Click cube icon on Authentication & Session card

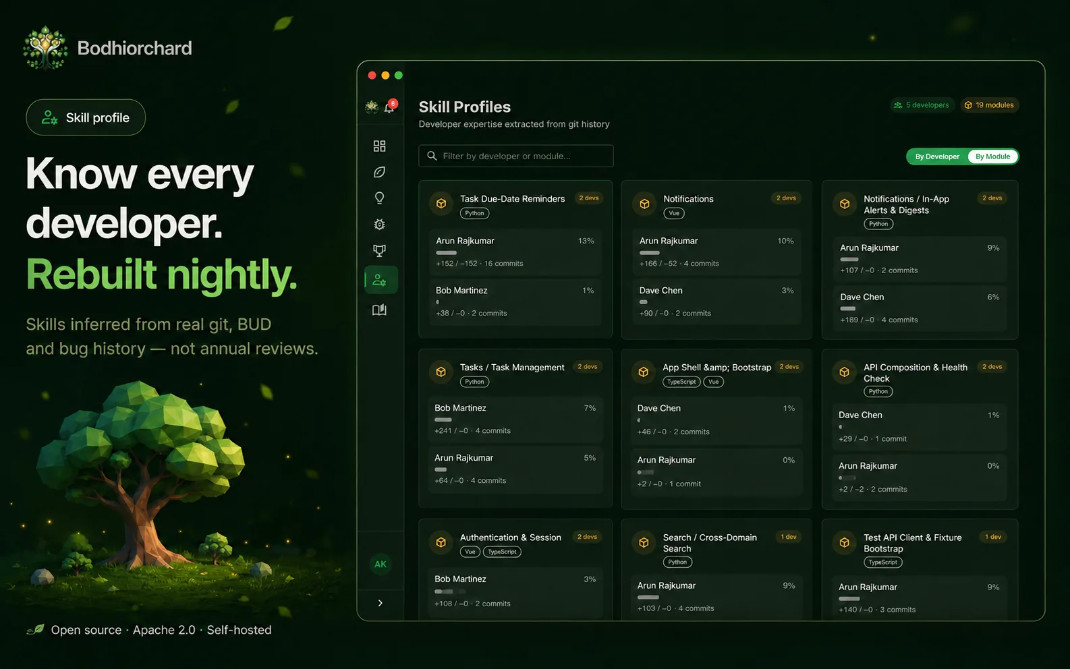441,542
